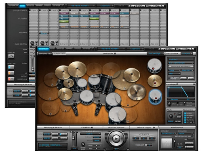Switch to Construct tab in front window
The width and height of the screenshot is (202, 154).
coord(44,49)
